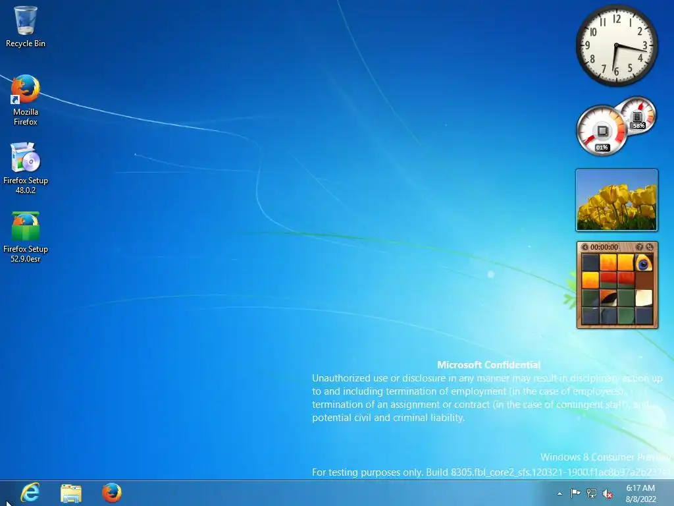The height and width of the screenshot is (506, 674).
Task: Click the puzzle gadget question mark icon
Action: click(640, 247)
